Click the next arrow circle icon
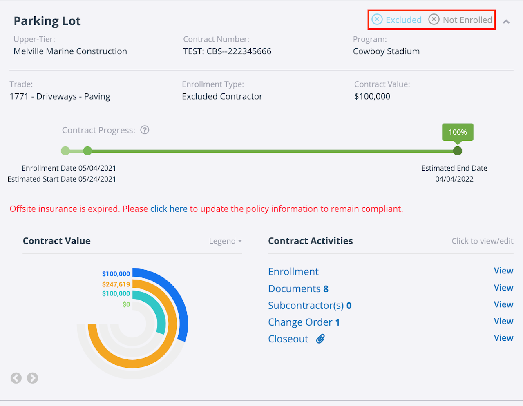This screenshot has width=523, height=406. coord(33,378)
